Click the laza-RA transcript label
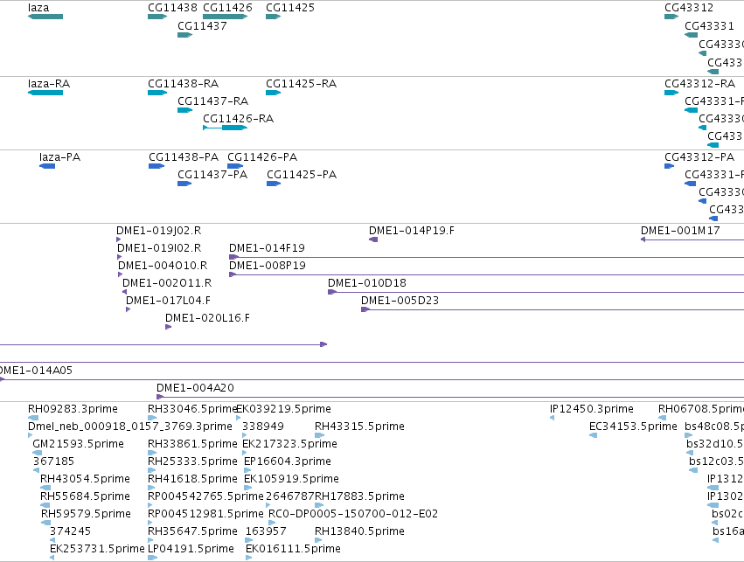Screen dimensions: 744x562 pos(49,84)
